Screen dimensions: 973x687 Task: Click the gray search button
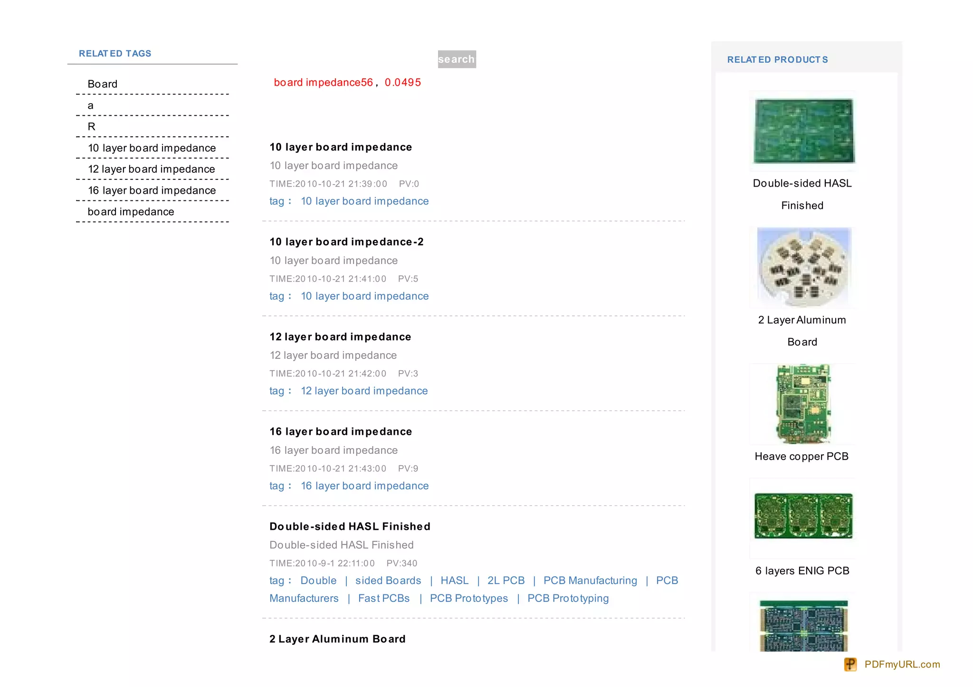457,59
